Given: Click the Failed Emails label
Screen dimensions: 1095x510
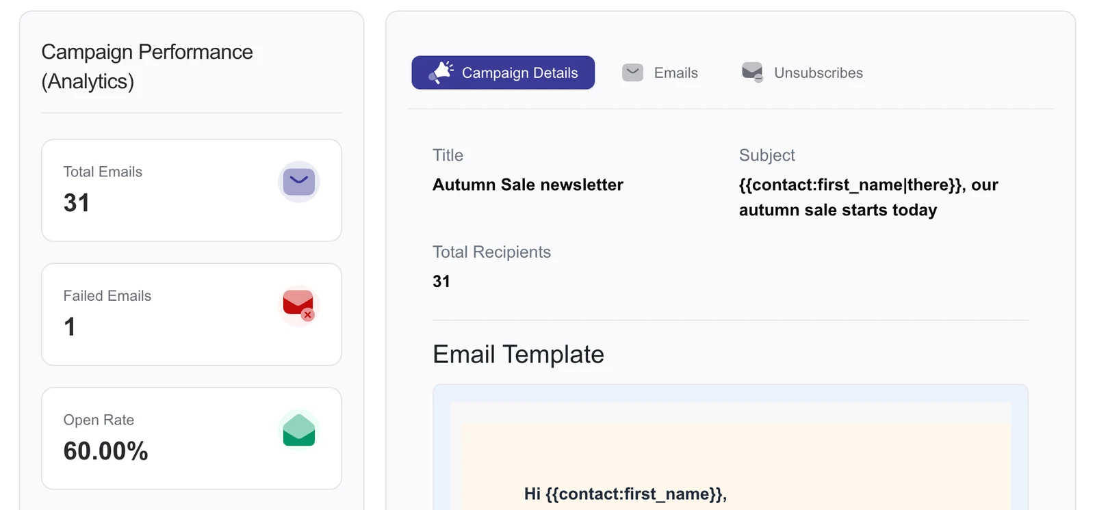Looking at the screenshot, I should [x=107, y=295].
